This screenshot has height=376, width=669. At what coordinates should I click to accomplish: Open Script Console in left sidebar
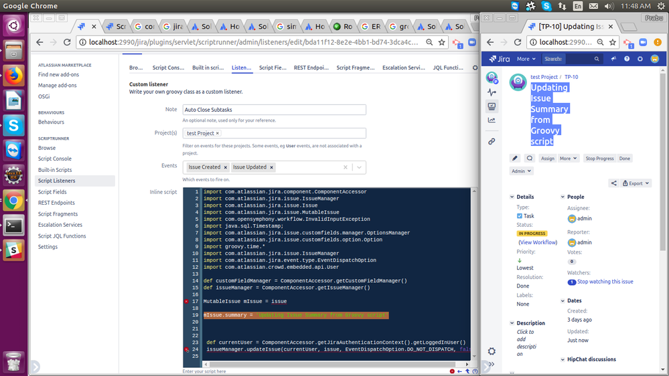point(55,159)
